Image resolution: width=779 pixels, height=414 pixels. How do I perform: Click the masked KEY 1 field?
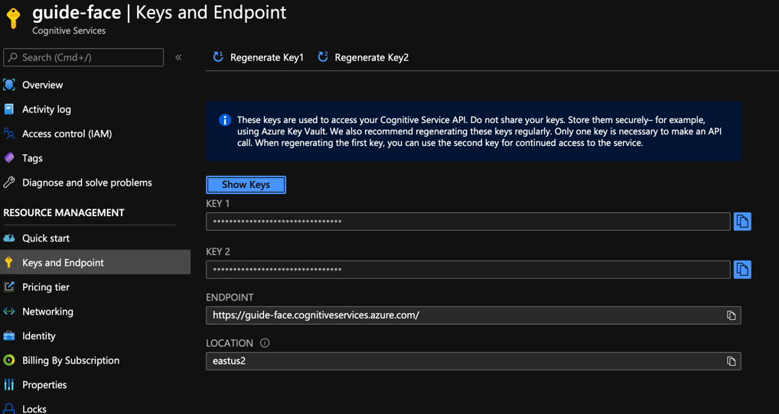point(468,221)
